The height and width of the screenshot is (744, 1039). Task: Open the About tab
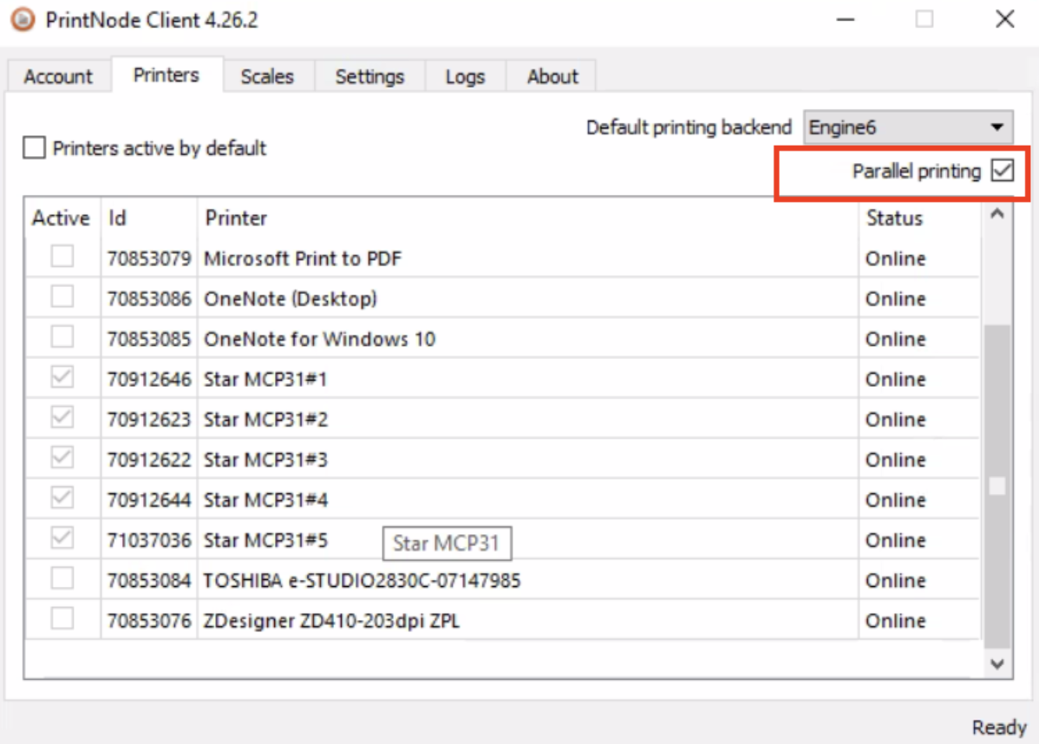552,76
